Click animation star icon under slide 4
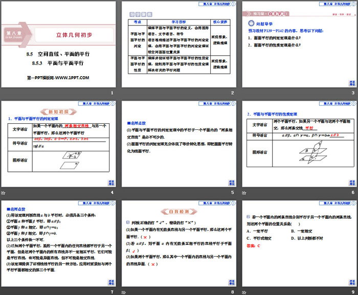 point(4,192)
